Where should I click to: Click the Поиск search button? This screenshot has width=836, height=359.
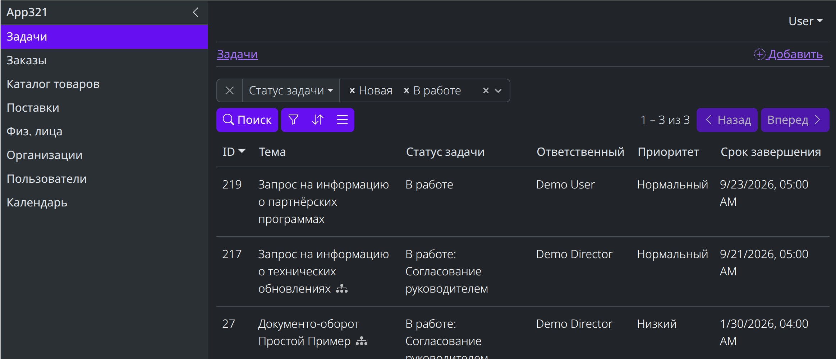[247, 120]
